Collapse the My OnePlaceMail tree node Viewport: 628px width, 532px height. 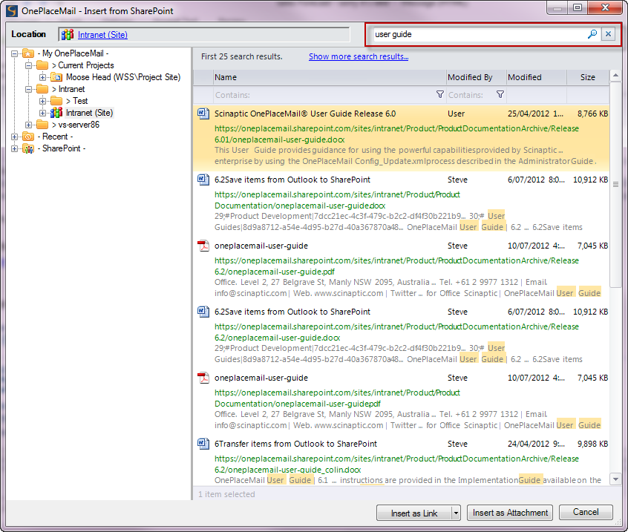tap(16, 53)
